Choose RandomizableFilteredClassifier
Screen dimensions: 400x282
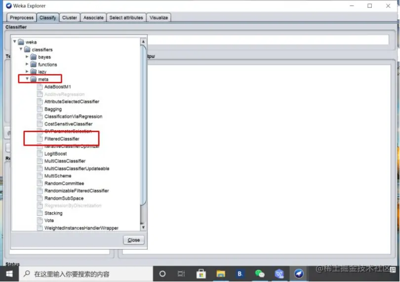[77, 191]
